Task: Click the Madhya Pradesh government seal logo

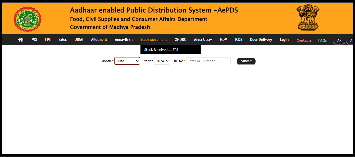Action: 28,20
